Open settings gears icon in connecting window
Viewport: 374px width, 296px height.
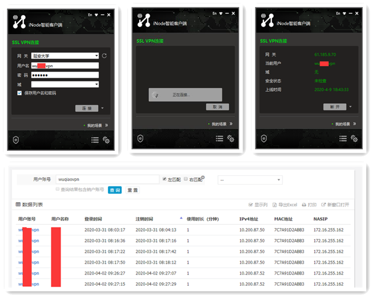pos(231,138)
